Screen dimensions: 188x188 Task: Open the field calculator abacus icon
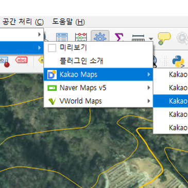pos(81,37)
